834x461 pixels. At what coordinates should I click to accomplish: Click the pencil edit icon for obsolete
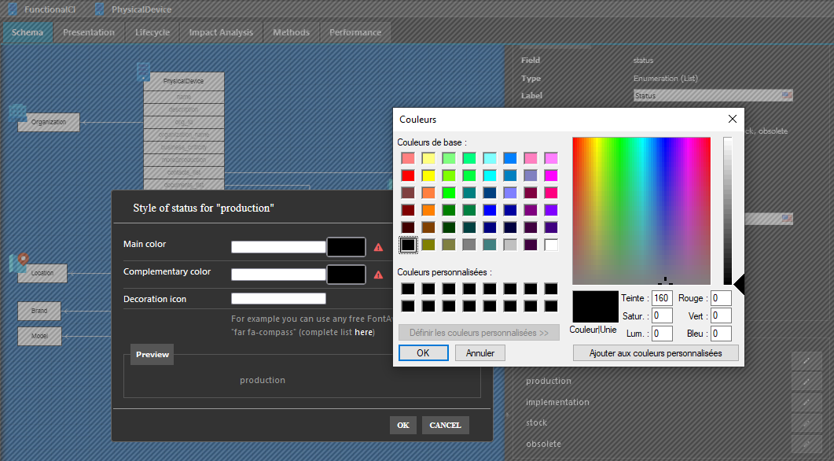806,444
